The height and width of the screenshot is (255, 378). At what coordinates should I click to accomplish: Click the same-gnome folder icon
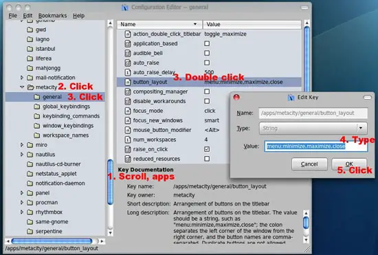point(30,222)
